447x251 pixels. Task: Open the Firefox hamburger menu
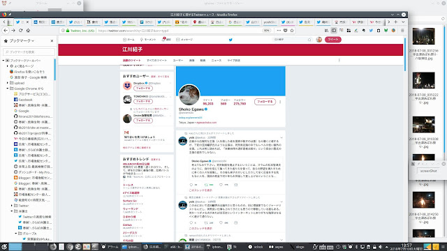(402, 31)
